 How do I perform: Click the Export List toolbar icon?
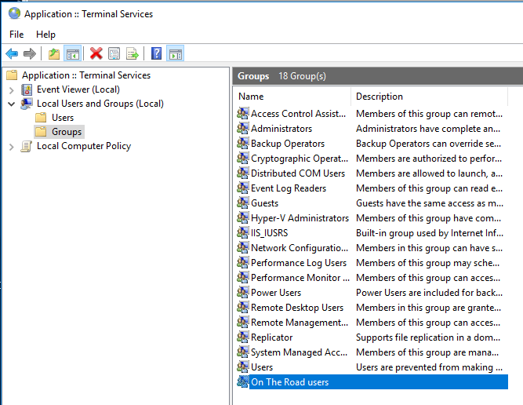133,53
